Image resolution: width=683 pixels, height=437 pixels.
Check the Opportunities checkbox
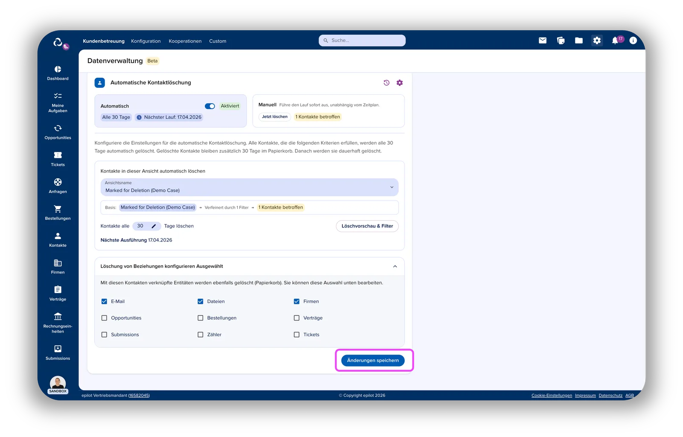pos(104,318)
